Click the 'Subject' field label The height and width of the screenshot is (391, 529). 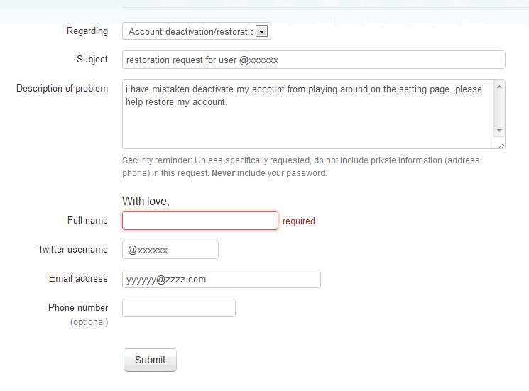coord(92,60)
